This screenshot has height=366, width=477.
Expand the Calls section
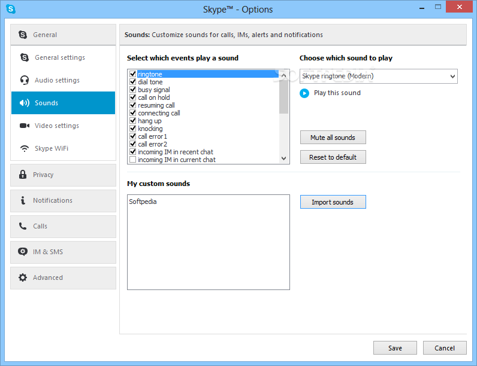(64, 227)
